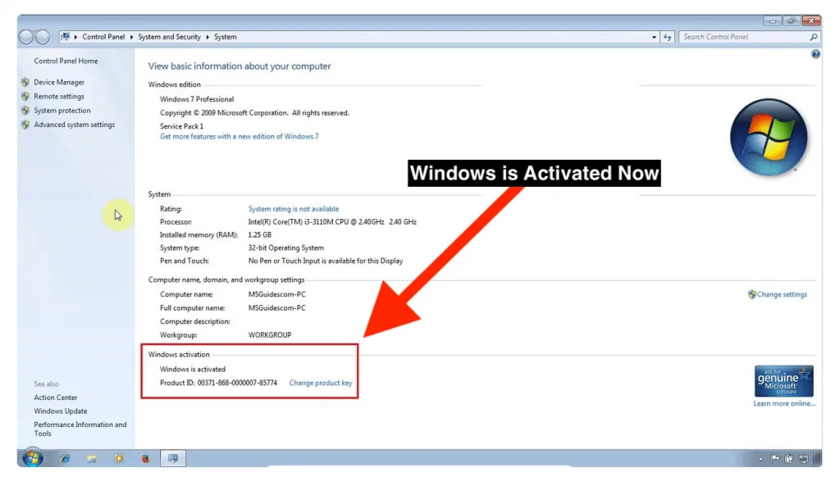Select the Product ID text 00371-868-0000007-85774
840x481 pixels.
tap(237, 383)
